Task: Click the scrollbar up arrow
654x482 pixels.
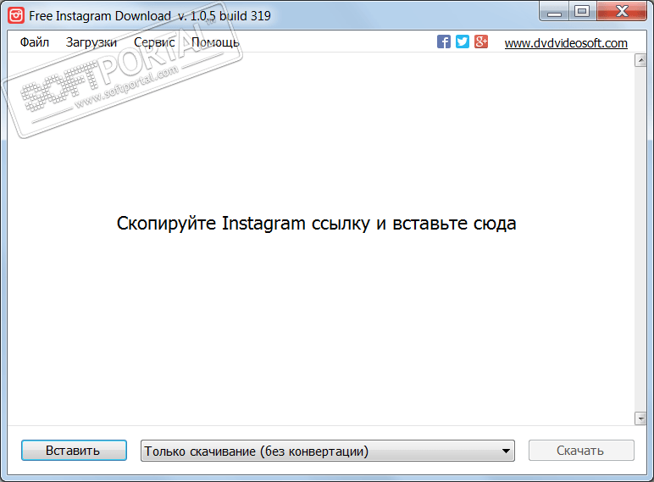Action: pyautogui.click(x=640, y=60)
